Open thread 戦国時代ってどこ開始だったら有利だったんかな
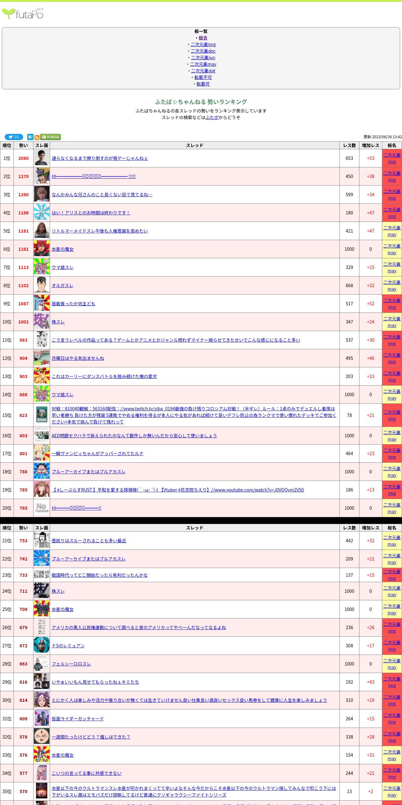Image resolution: width=402 pixels, height=805 pixels. 100,575
